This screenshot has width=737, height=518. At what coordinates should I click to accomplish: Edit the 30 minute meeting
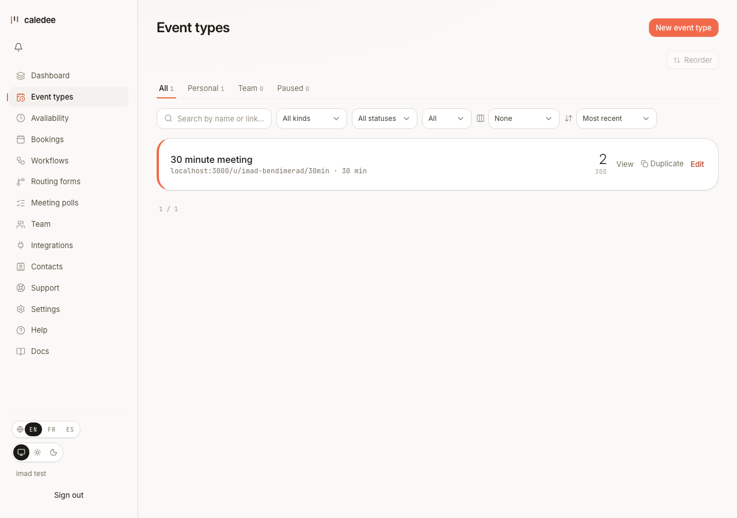pyautogui.click(x=697, y=164)
